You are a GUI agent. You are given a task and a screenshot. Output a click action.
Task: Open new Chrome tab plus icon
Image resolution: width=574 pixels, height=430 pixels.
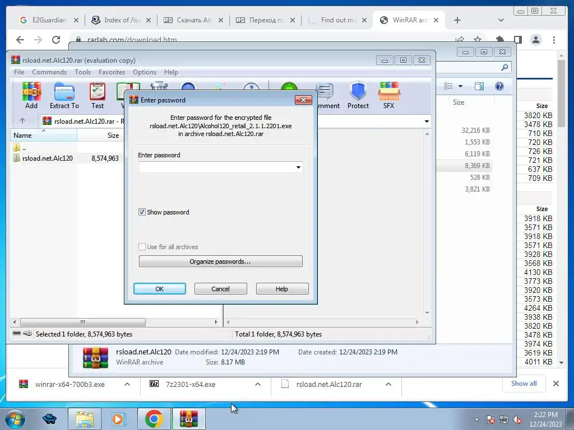click(457, 20)
